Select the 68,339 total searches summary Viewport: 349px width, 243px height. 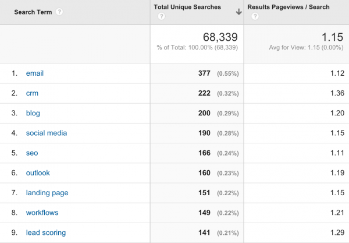pos(220,37)
